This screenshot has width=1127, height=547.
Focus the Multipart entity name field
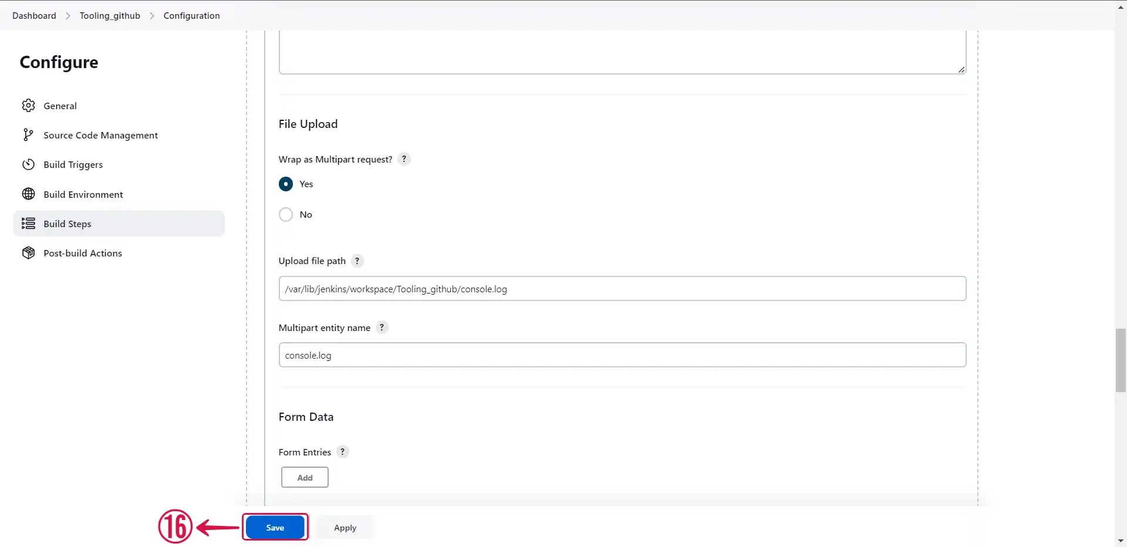coord(622,355)
